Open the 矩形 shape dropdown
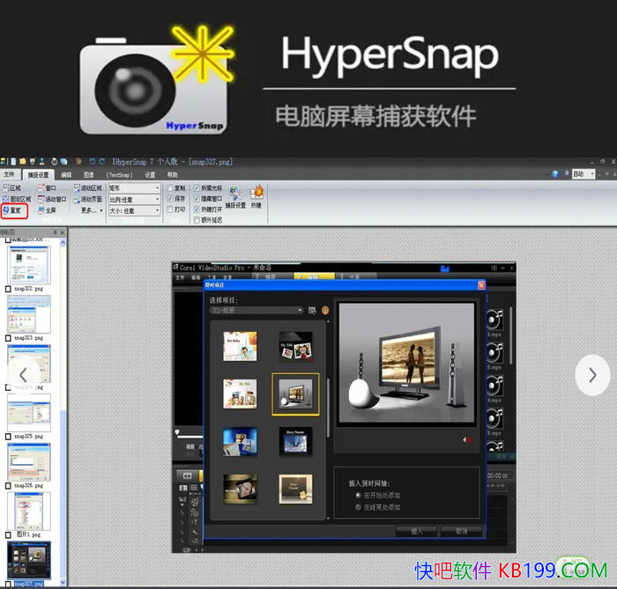Screen dimensions: 617x589 (x=135, y=188)
